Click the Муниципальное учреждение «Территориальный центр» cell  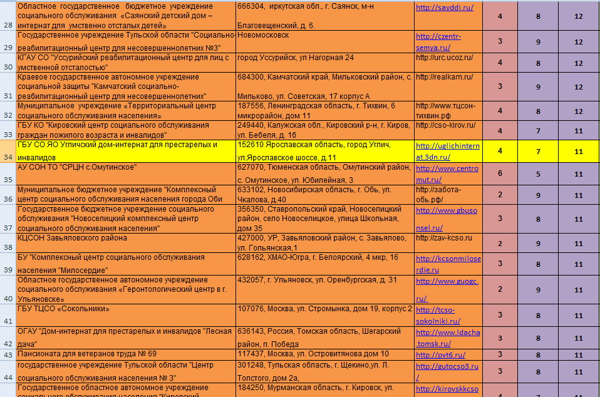[126, 111]
